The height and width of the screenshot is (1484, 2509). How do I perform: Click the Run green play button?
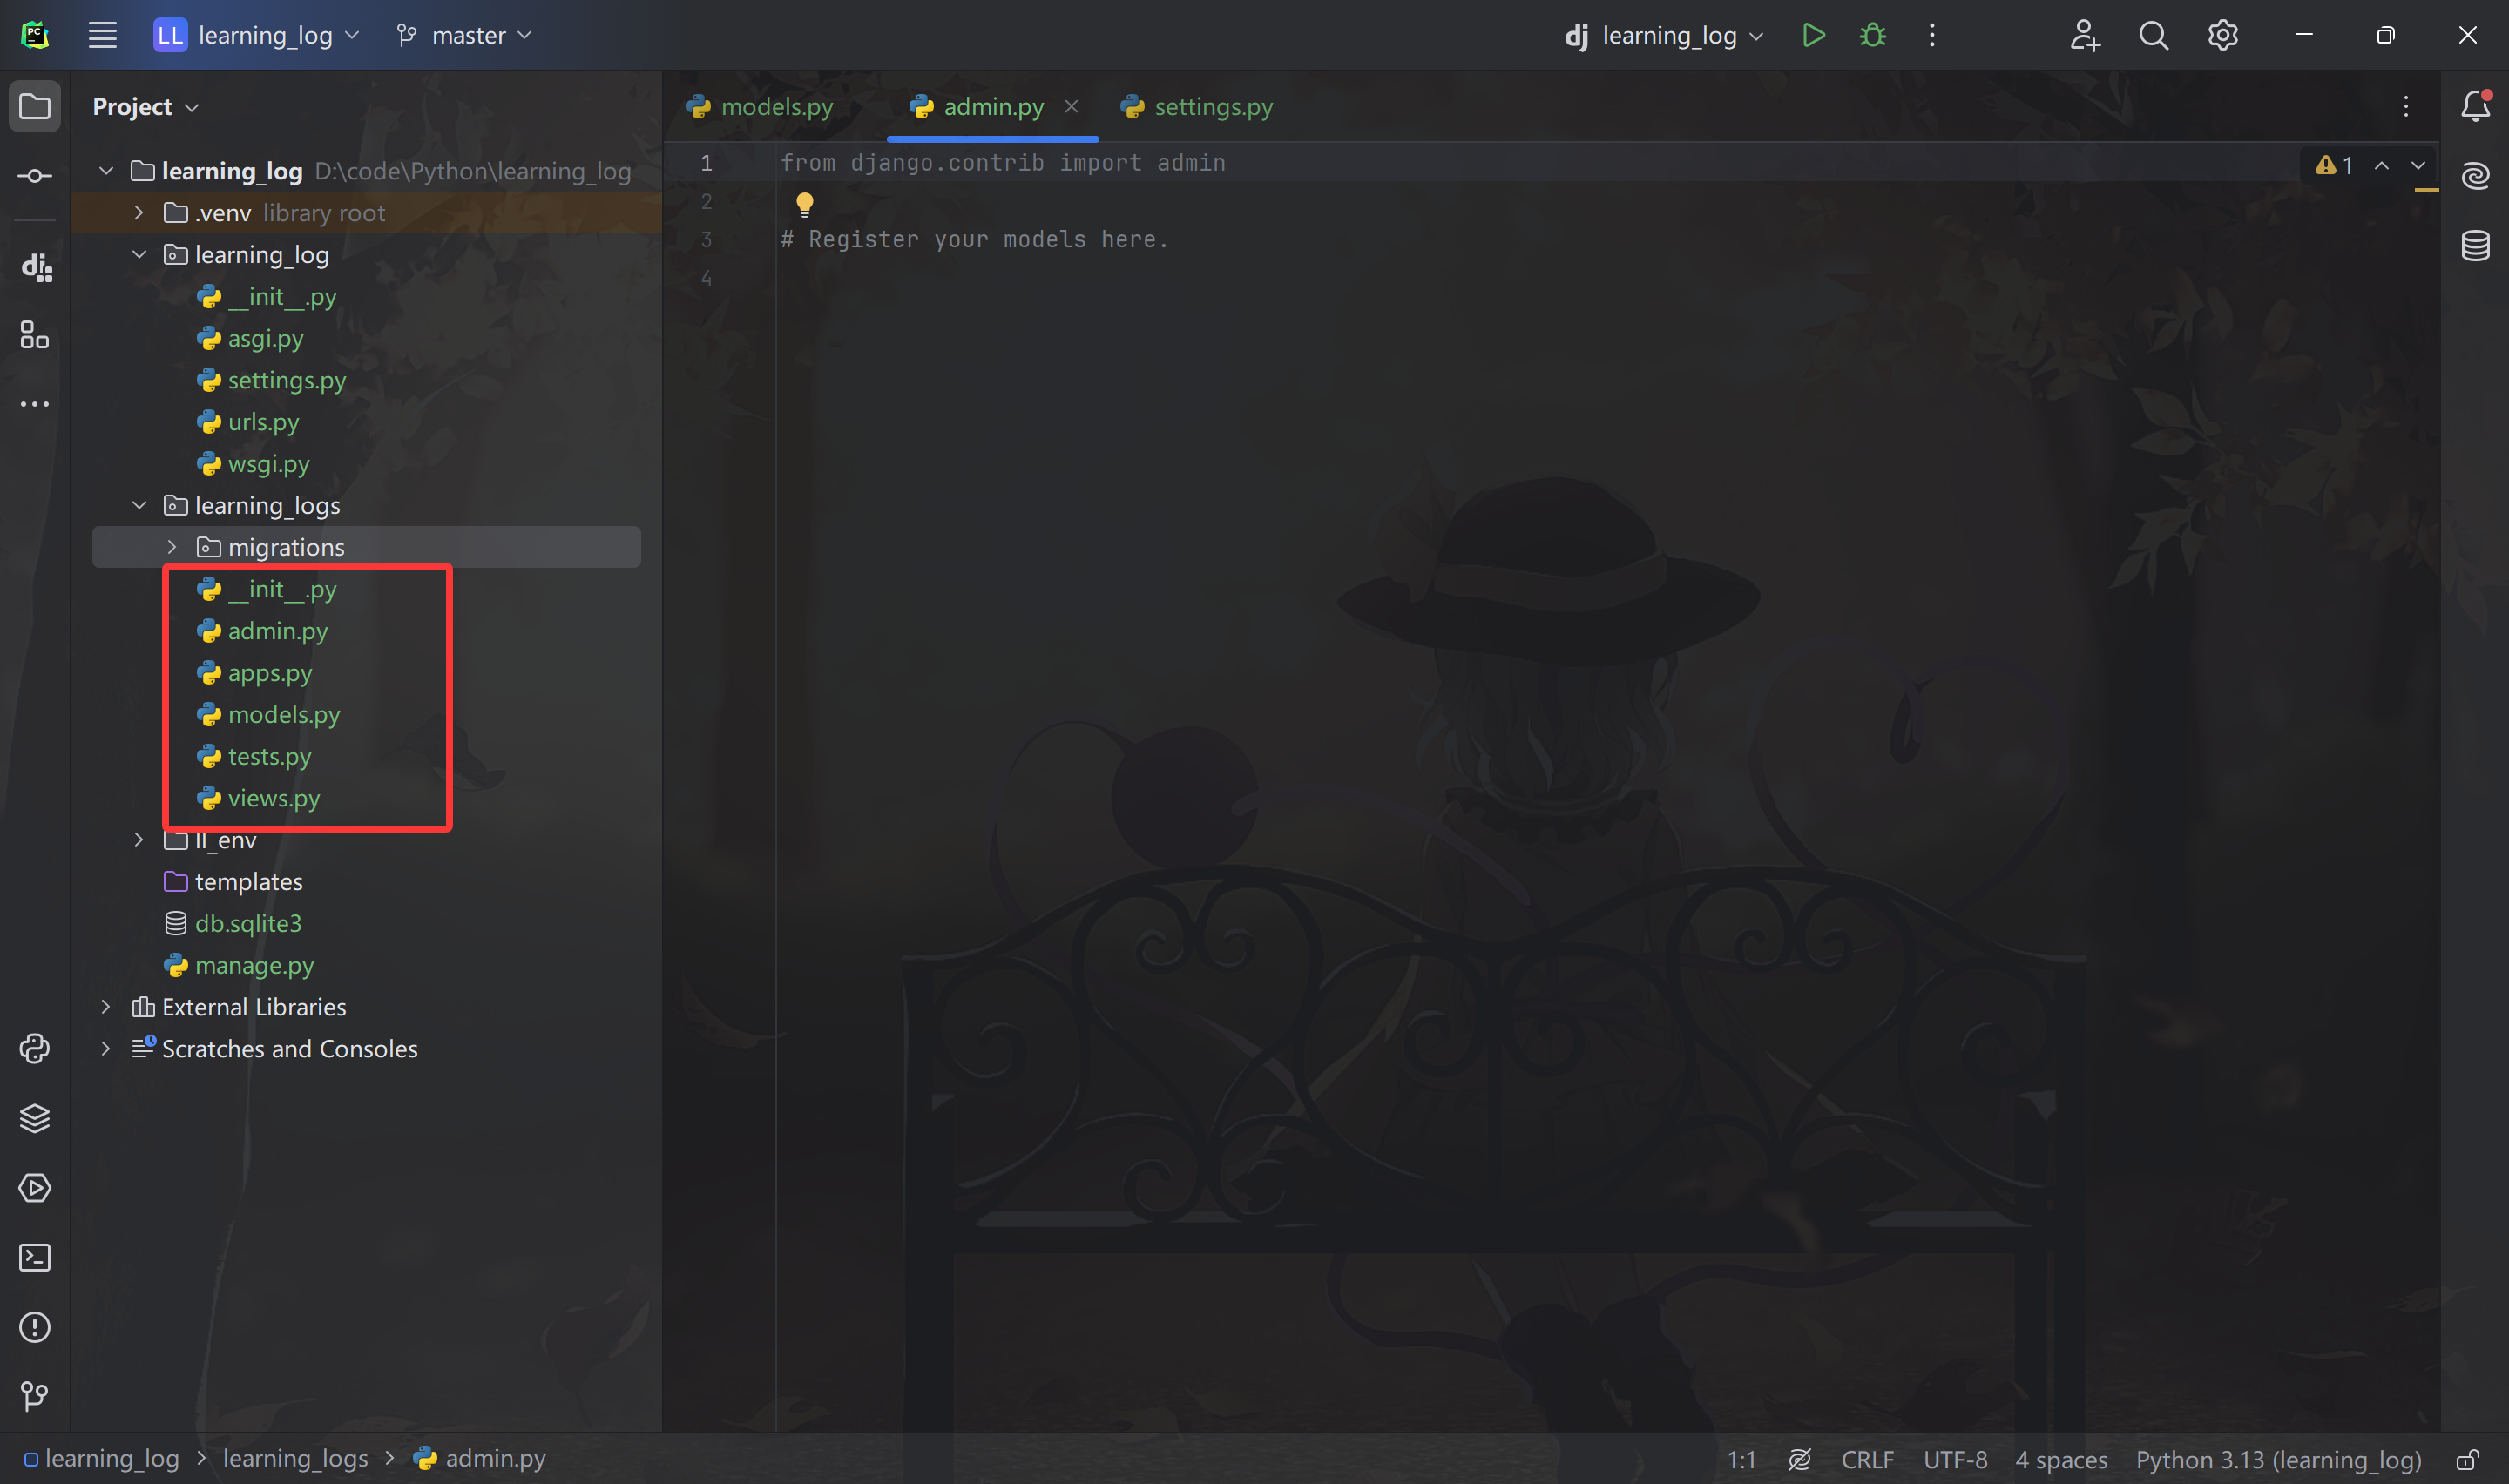1813,36
